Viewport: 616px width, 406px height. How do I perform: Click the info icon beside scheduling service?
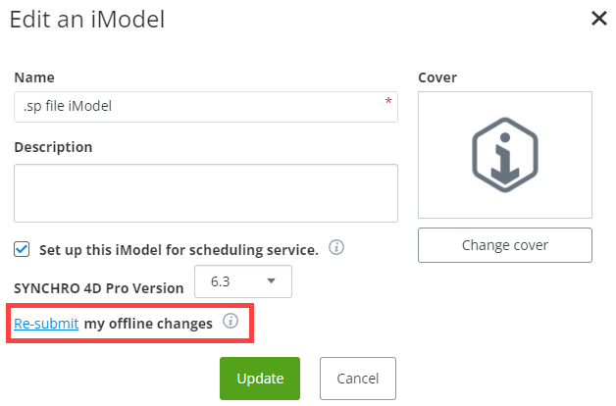coord(336,247)
